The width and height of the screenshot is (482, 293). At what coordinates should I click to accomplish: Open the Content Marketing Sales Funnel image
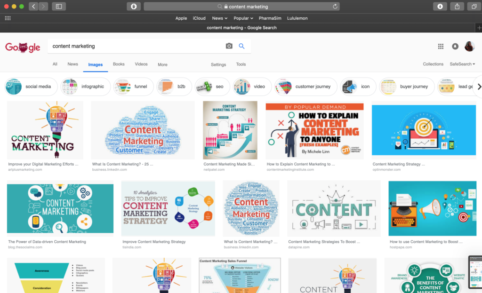(x=240, y=276)
